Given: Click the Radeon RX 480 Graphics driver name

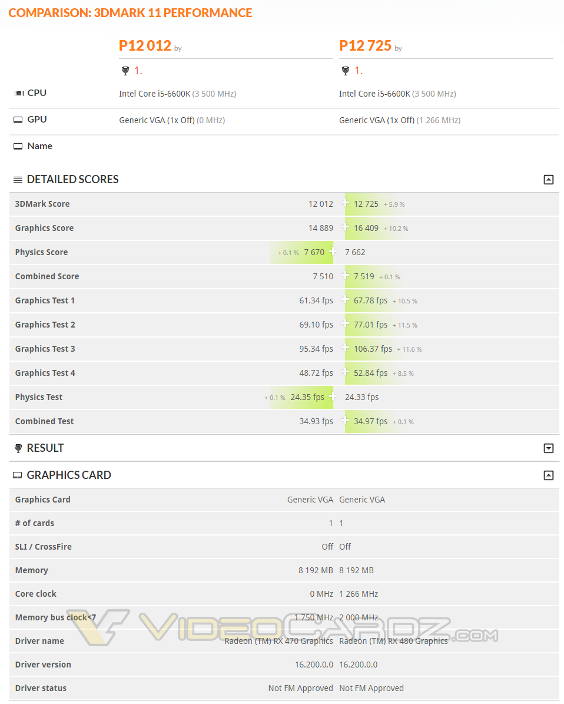Looking at the screenshot, I should [393, 641].
